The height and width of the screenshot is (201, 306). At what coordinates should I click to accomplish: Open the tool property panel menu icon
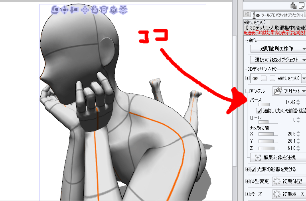[x=247, y=14]
